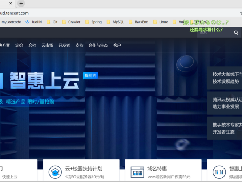Open the 域名特惠 card title

tap(157, 169)
